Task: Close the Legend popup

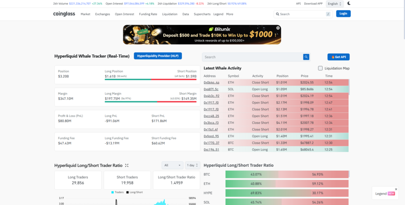Action: click(396, 189)
